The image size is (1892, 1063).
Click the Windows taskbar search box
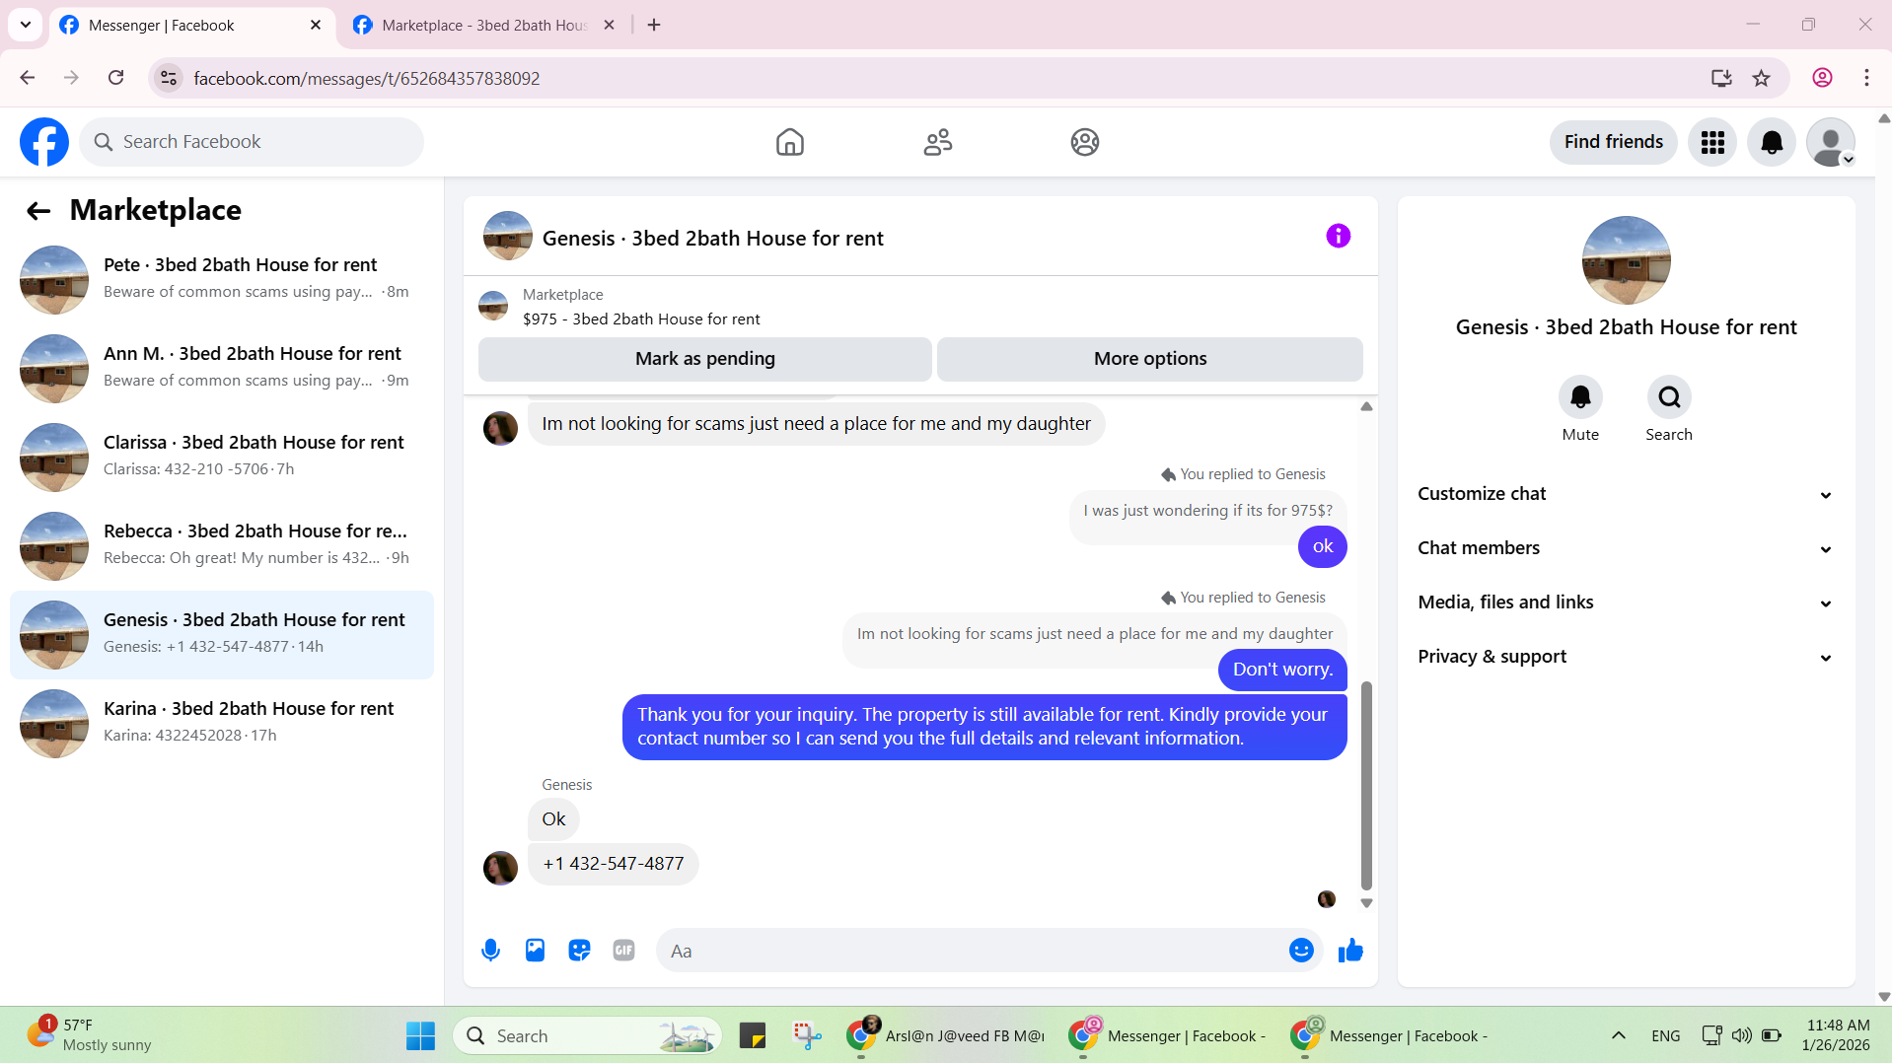tap(587, 1036)
